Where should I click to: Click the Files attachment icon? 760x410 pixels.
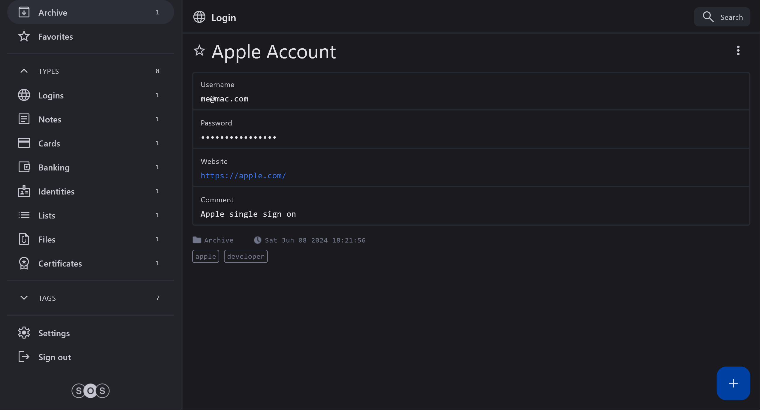tap(24, 239)
